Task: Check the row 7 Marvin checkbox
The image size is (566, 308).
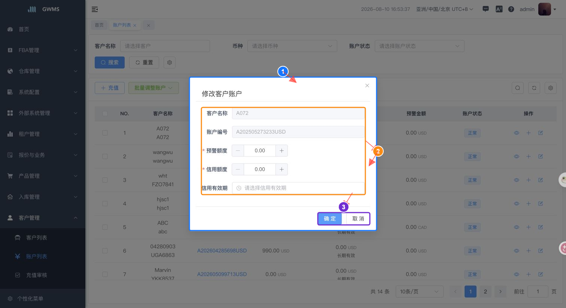Action: point(105,274)
